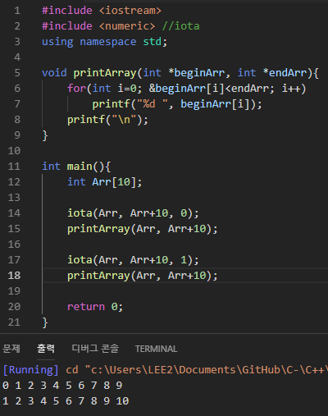Viewport: 328px width, 416px height.
Task: Click 'int Arr[10];' declaration
Action: click(x=105, y=182)
